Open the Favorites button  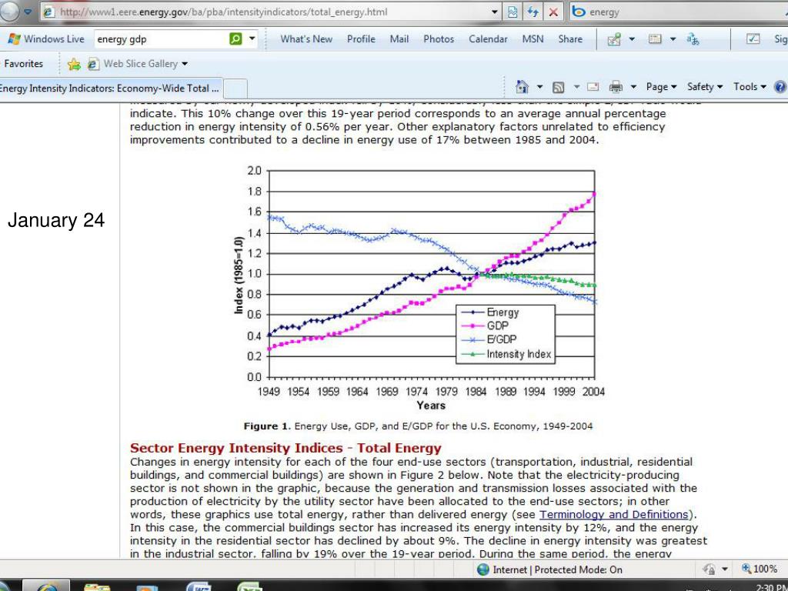[x=23, y=64]
